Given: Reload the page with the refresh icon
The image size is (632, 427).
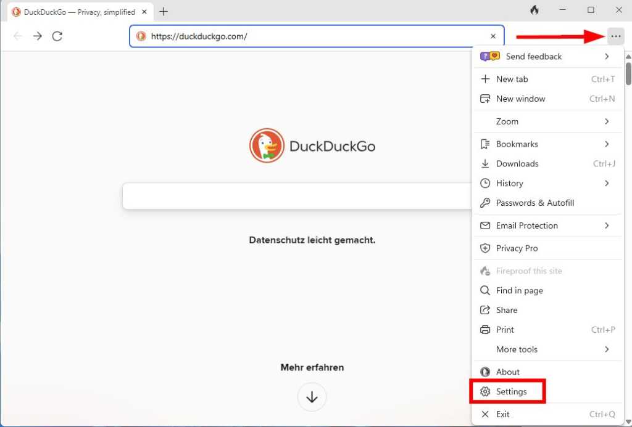Looking at the screenshot, I should pyautogui.click(x=57, y=36).
